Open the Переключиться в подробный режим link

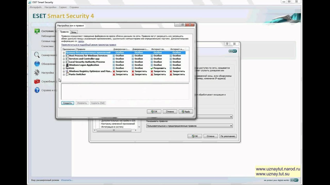[89, 45]
